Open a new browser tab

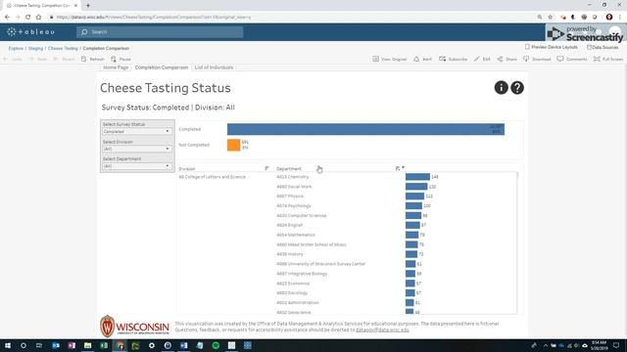pyautogui.click(x=88, y=6)
